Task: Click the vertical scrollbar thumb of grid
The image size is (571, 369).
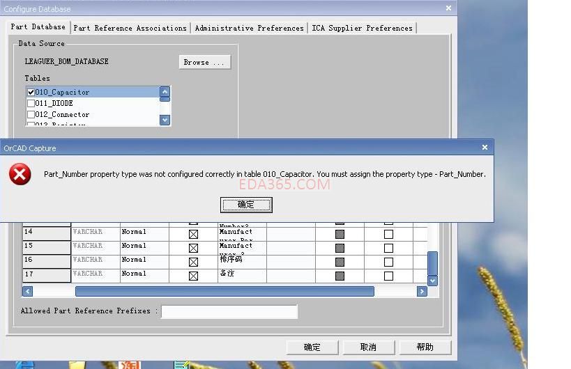Action: pyautogui.click(x=432, y=263)
